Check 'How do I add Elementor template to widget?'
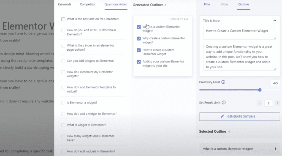This screenshot has height=156, width=282. point(63,87)
